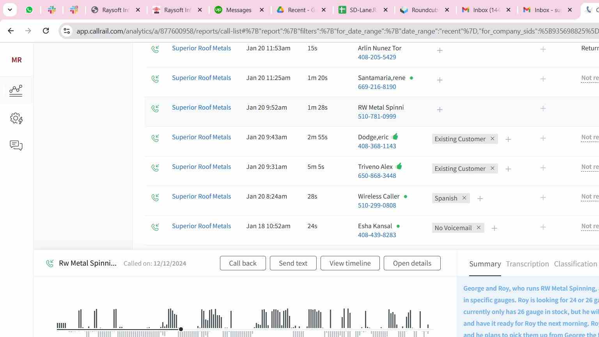Image resolution: width=599 pixels, height=337 pixels.
Task: Open the settings gear with lightning icon
Action: [x=16, y=119]
